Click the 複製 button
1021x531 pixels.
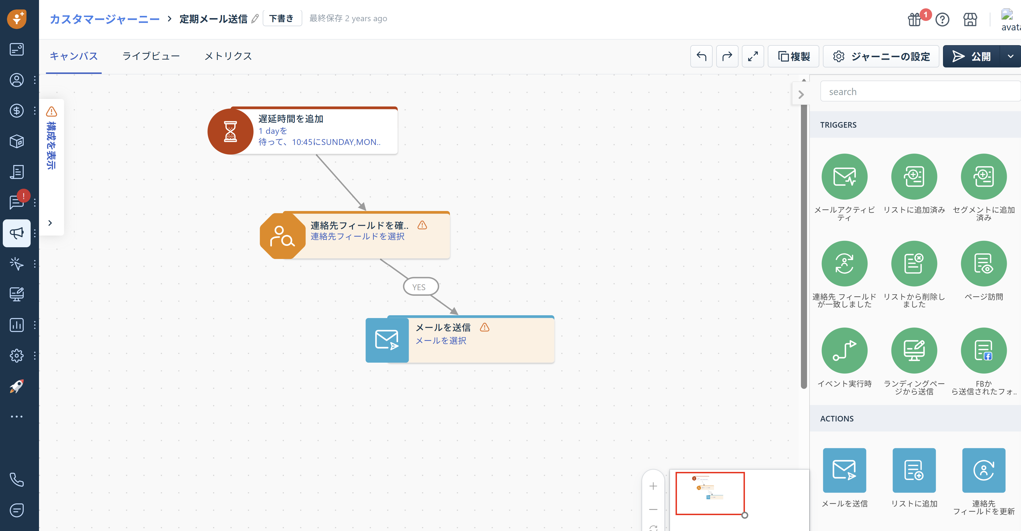pos(793,56)
